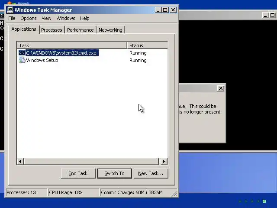Click Running status of Windows Setup row
This screenshot has width=277, height=208.
click(138, 60)
